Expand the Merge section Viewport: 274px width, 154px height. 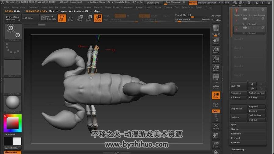235,129
